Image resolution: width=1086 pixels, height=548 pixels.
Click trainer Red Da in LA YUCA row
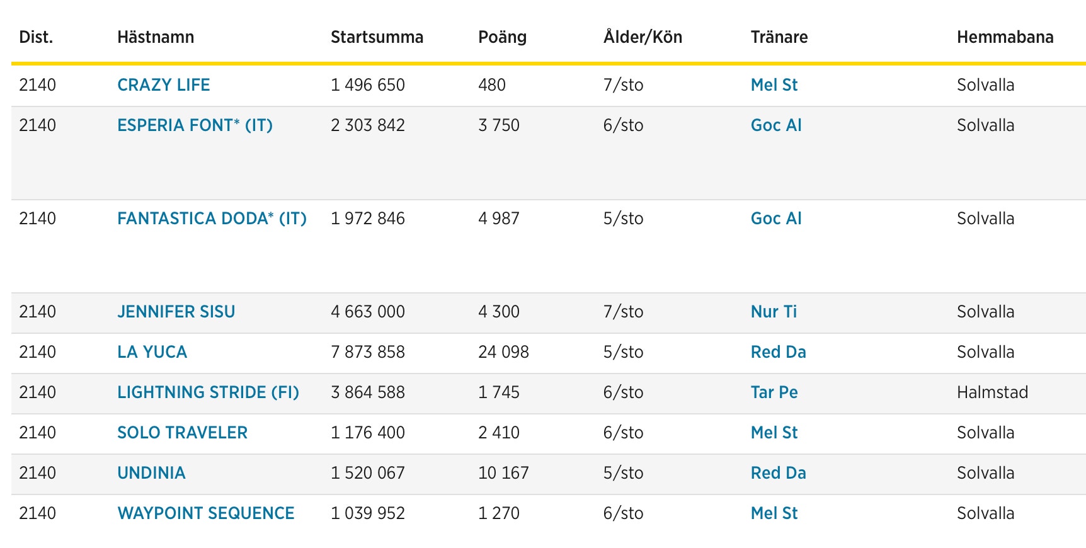pos(778,352)
